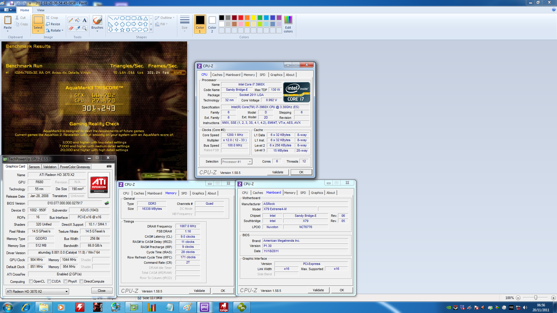
Task: Open the Graphics tab in the CPU-Z Mainboard window
Action: 317,193
